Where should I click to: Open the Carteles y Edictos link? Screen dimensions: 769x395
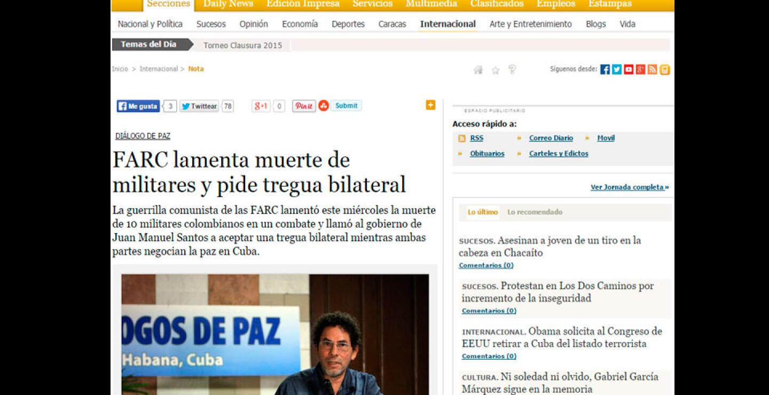[559, 154]
